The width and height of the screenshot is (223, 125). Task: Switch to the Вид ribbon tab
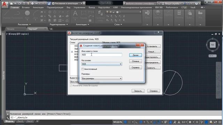(68, 7)
